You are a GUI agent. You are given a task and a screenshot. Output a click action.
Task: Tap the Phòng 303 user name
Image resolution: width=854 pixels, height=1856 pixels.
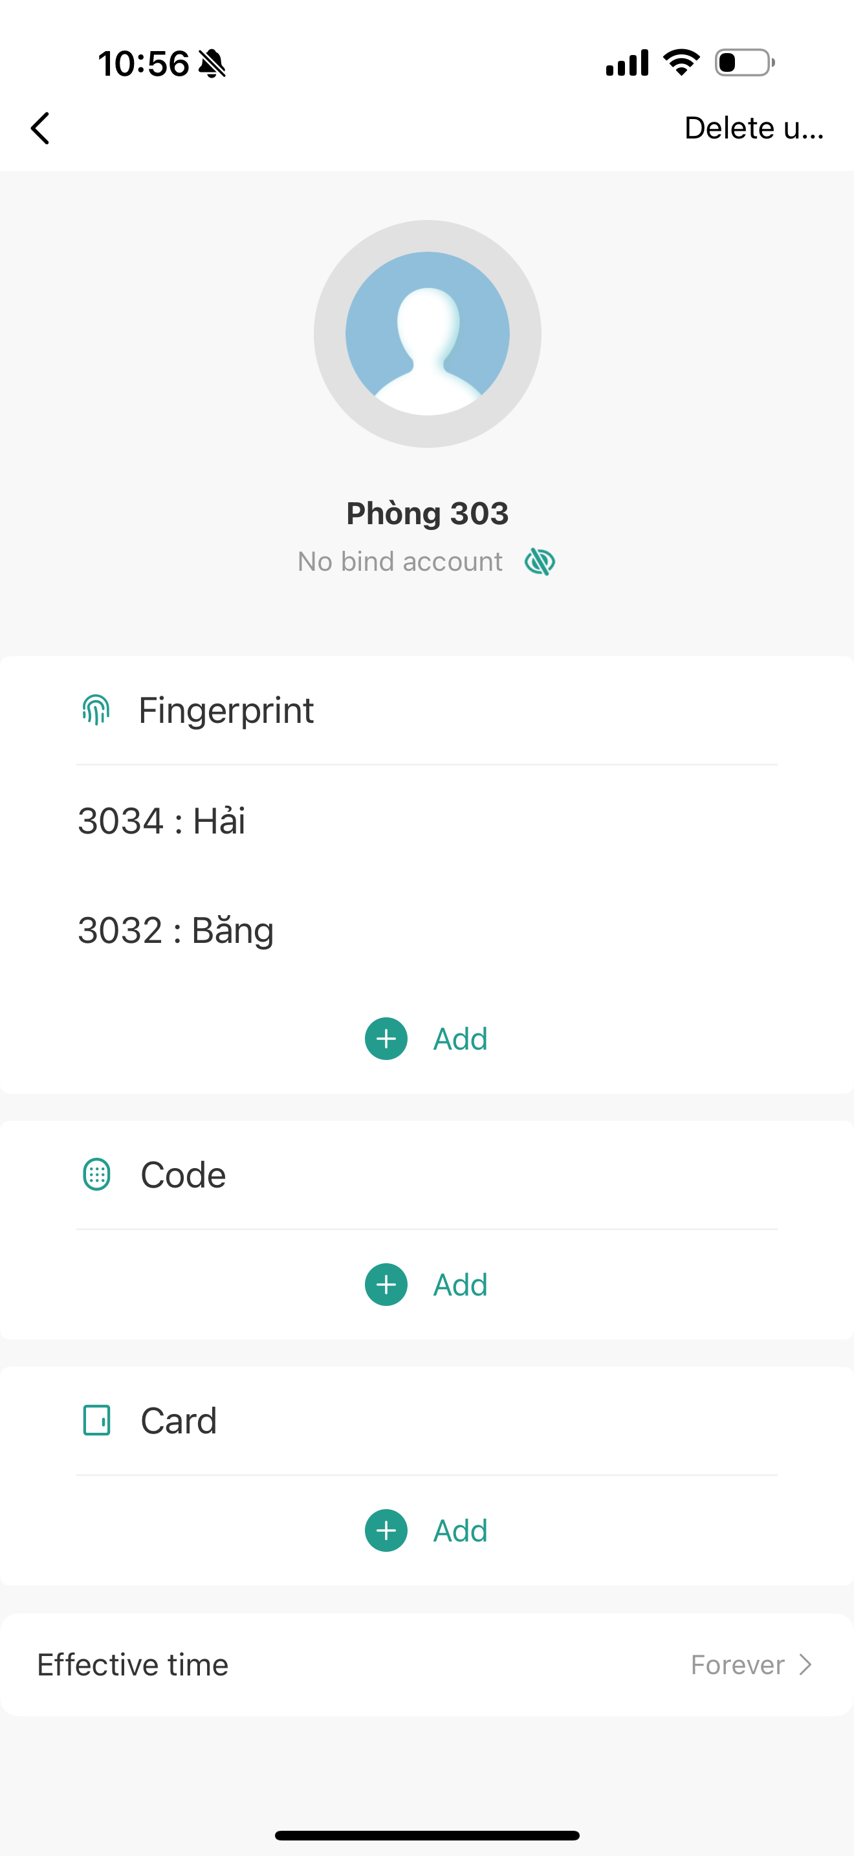tap(427, 513)
